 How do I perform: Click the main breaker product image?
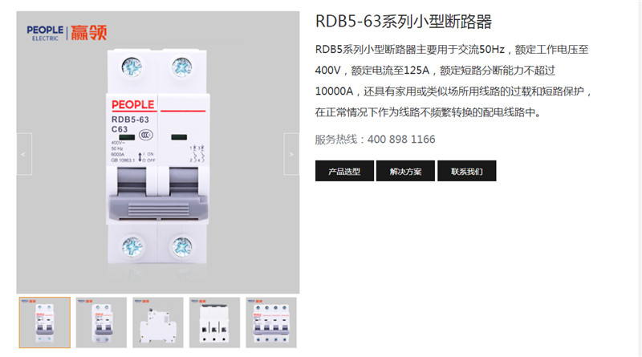(x=157, y=157)
